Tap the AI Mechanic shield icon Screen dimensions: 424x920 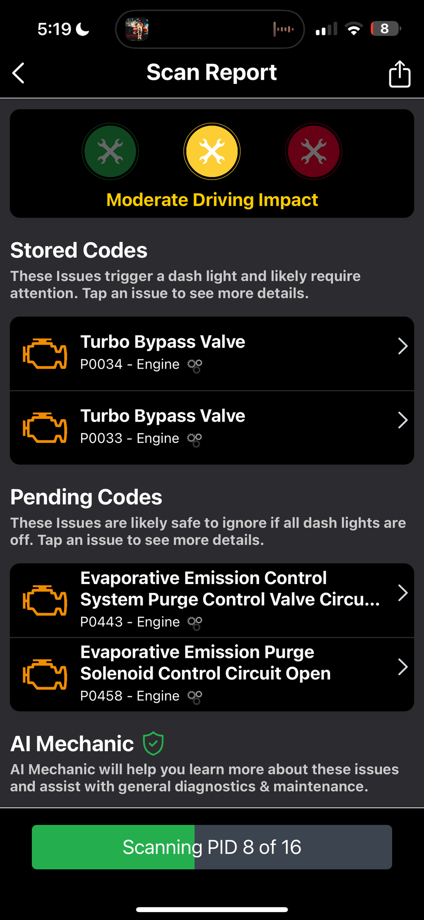(153, 743)
